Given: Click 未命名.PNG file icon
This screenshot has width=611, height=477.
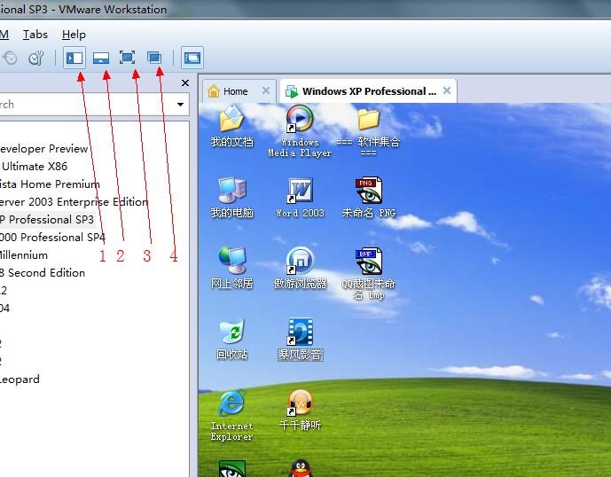Looking at the screenshot, I should (x=369, y=198).
